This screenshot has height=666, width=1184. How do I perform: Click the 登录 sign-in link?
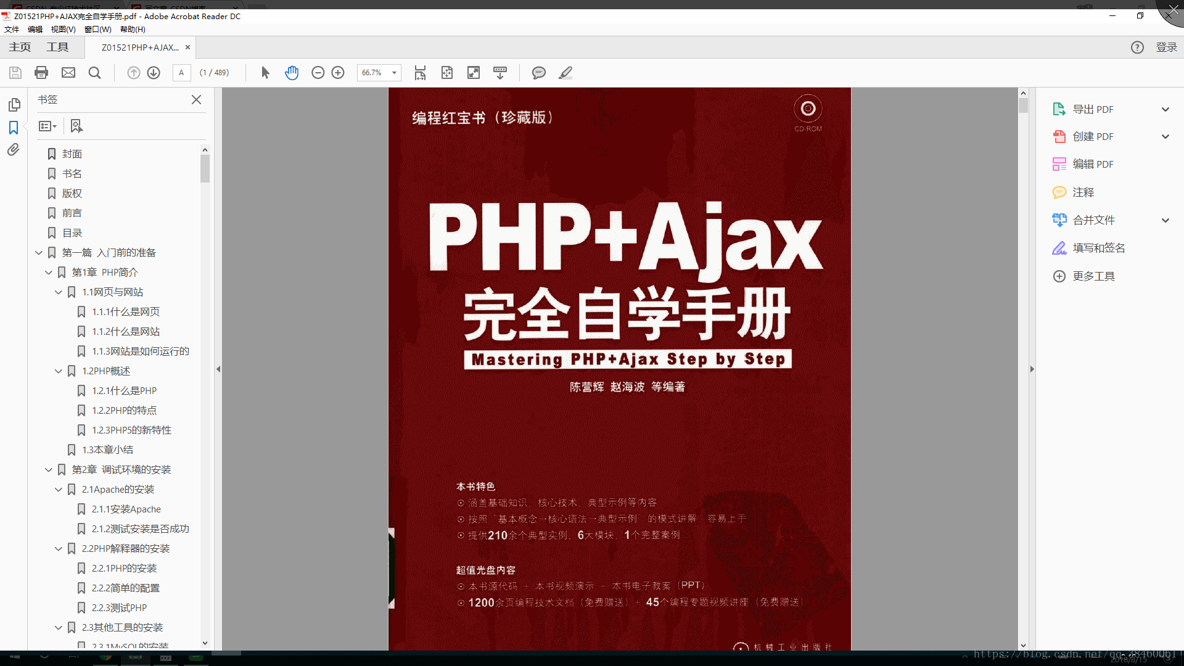click(x=1166, y=47)
